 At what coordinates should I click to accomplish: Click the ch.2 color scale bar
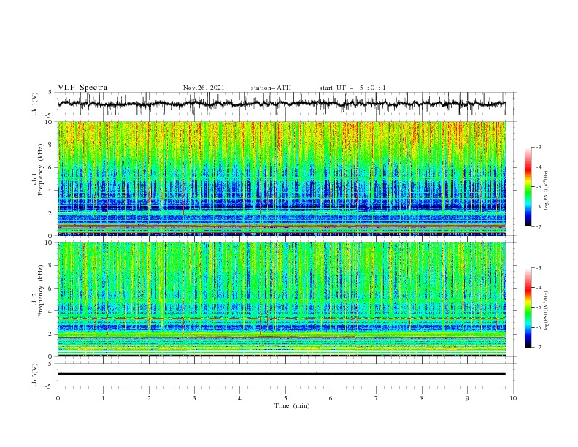click(528, 307)
